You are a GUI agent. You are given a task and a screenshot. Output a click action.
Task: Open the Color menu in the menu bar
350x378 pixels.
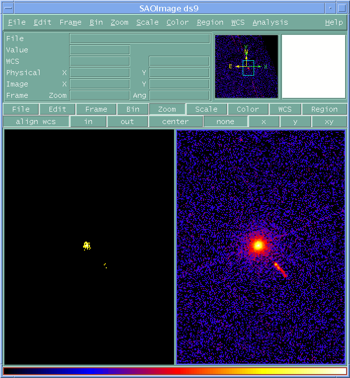(177, 22)
